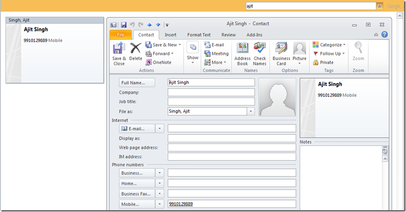Click the Job title field
Image resolution: width=406 pixels, height=212 pixels.
pos(211,102)
